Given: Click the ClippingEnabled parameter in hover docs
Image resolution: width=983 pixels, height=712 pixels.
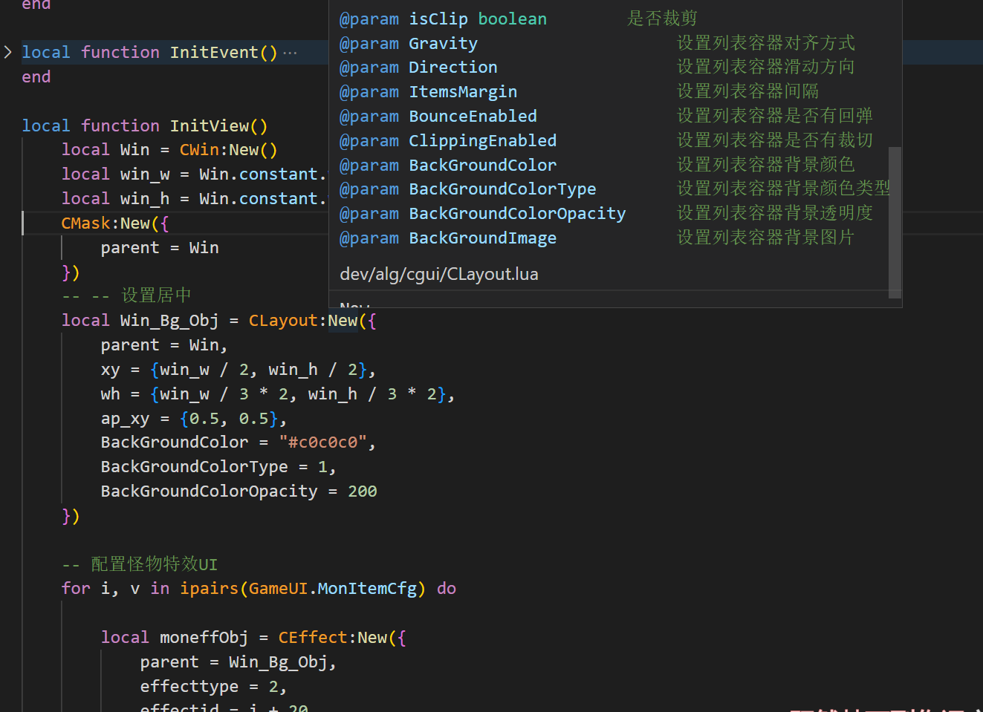Looking at the screenshot, I should point(483,141).
